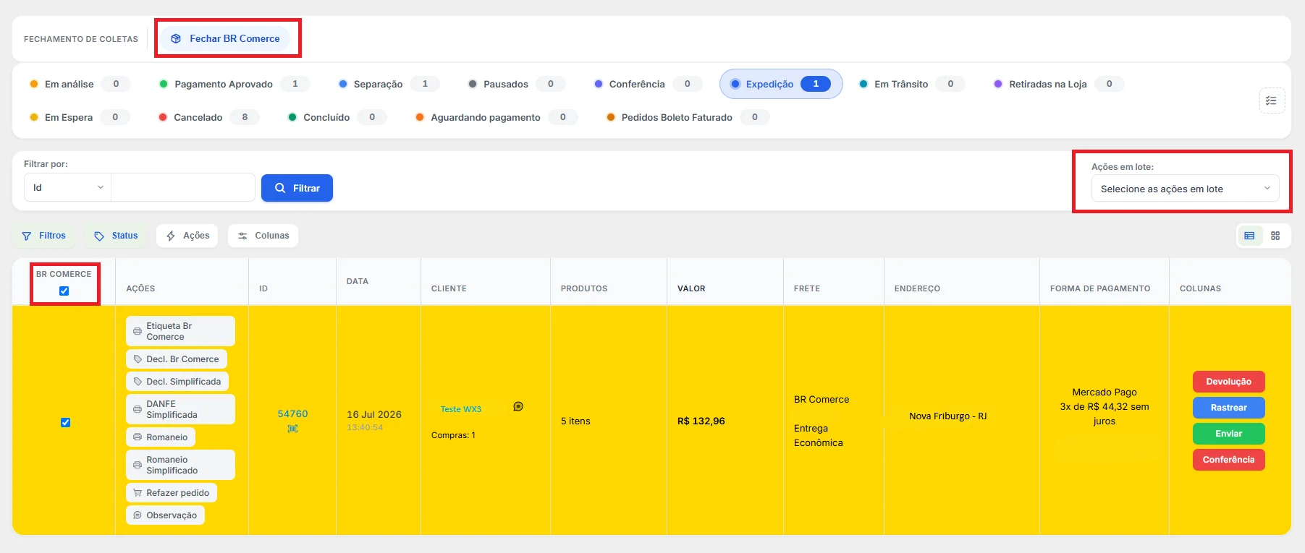
Task: Select the Em Espera status tab
Action: point(79,117)
